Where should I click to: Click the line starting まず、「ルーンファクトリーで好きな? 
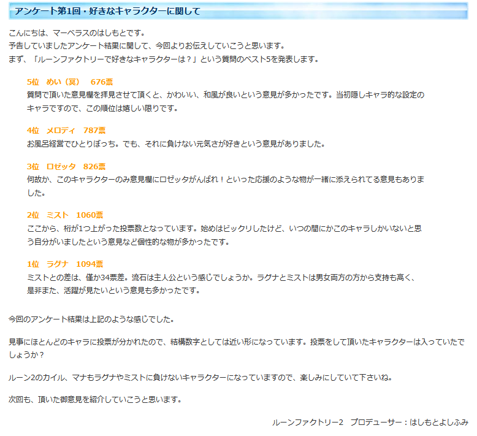point(164,59)
